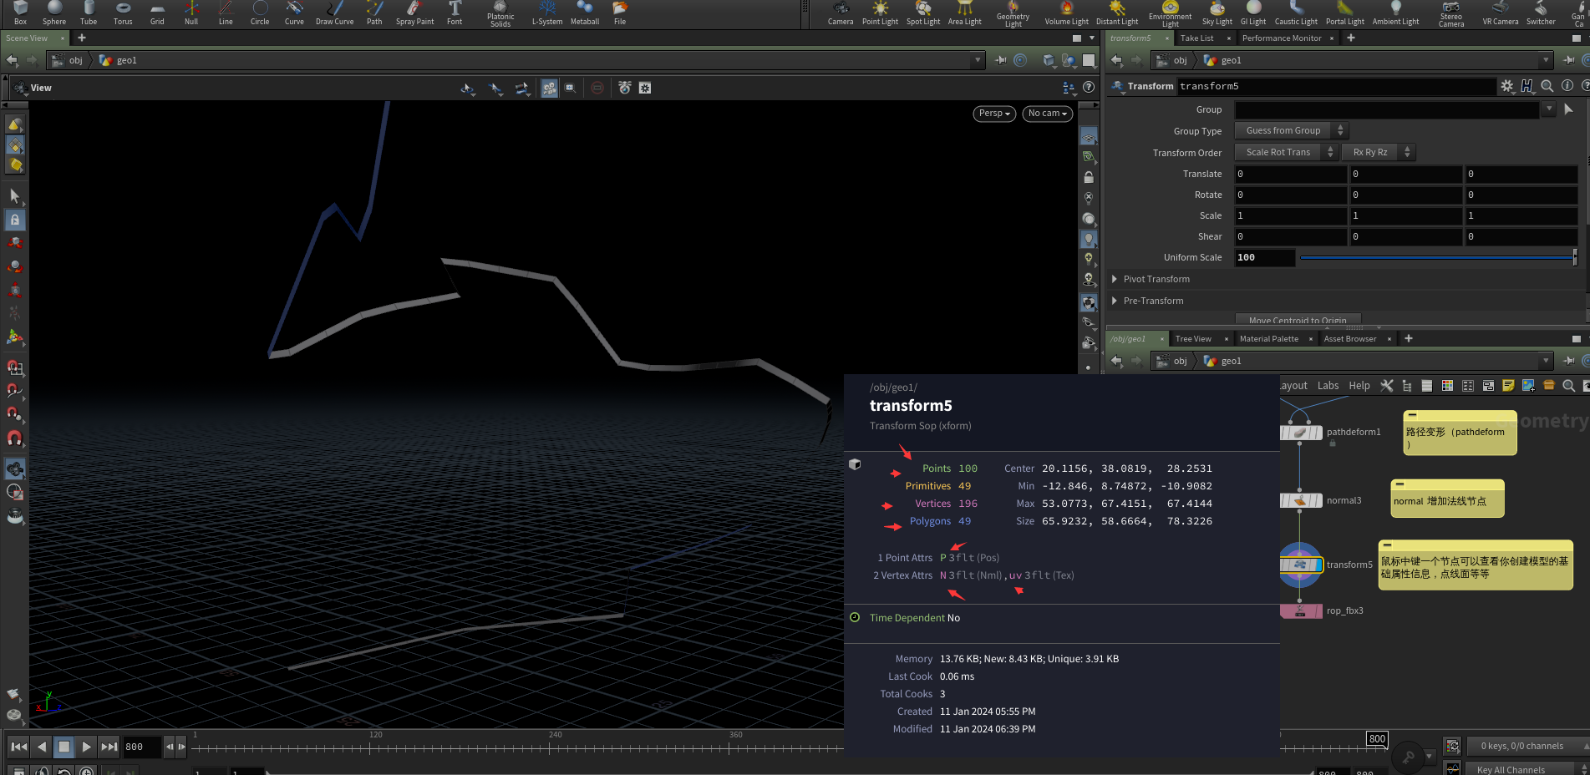Click the Torus shelf tool
Viewport: 1590px width, 775px height.
pos(123,13)
